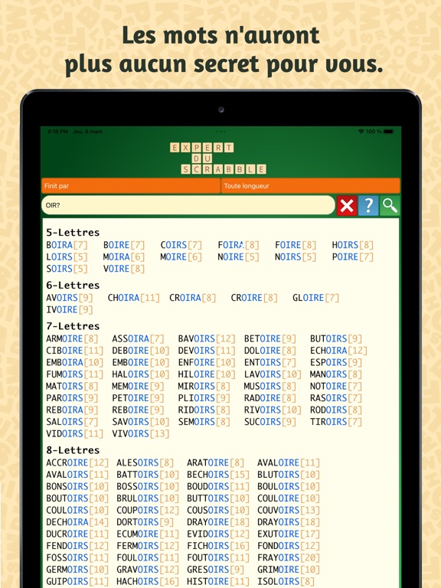
Task: Select the word FRAYOIRS[20]
Action: pyautogui.click(x=289, y=557)
